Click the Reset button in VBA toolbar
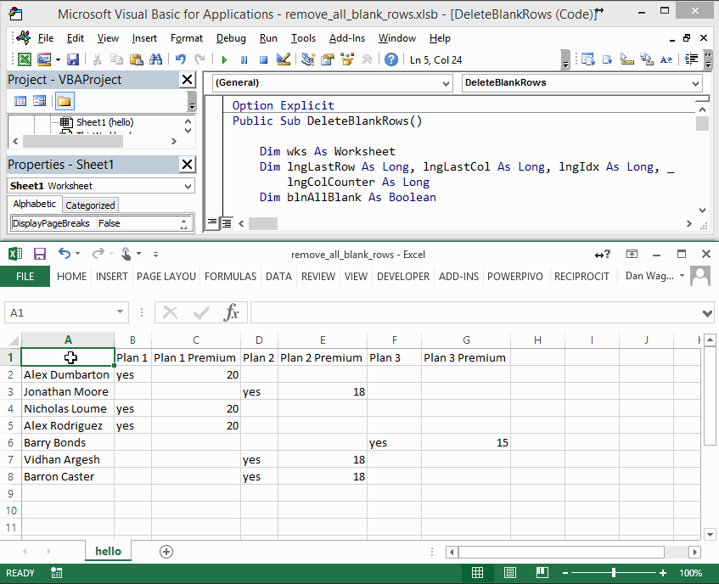Viewport: 719px width, 584px height. click(265, 59)
